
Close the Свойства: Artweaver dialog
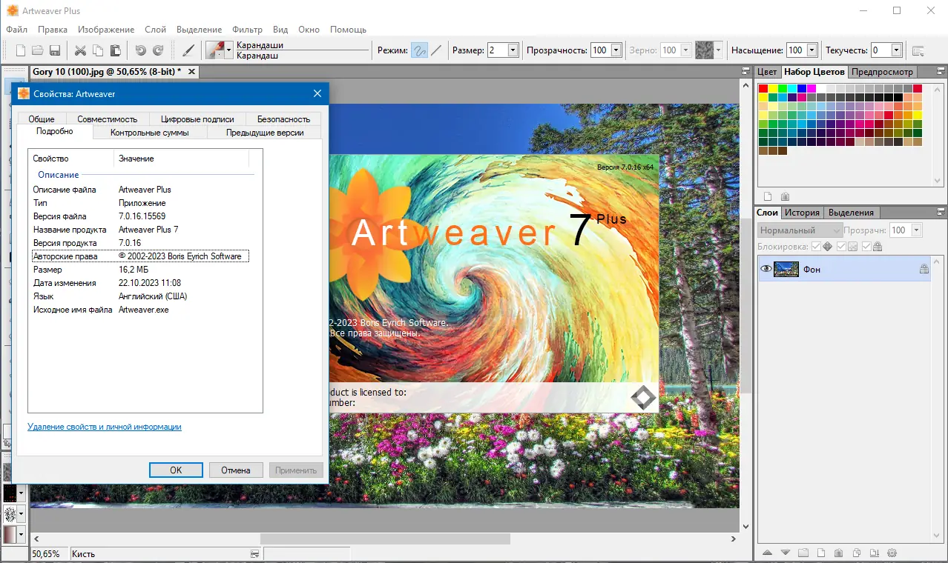click(x=317, y=93)
